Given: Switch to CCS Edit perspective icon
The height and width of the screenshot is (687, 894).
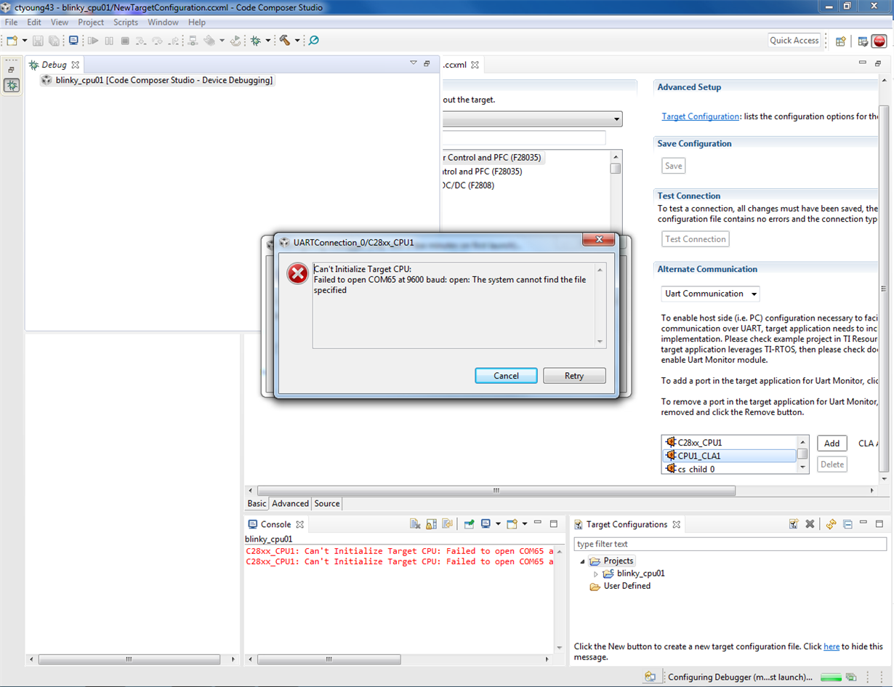Looking at the screenshot, I should click(863, 41).
